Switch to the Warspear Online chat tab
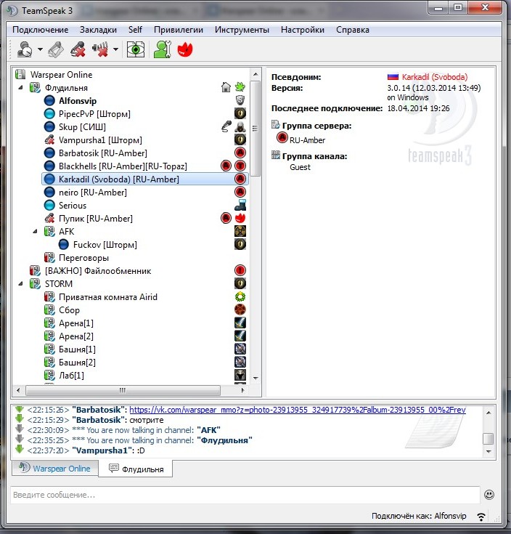The width and height of the screenshot is (511, 534). pyautogui.click(x=55, y=469)
